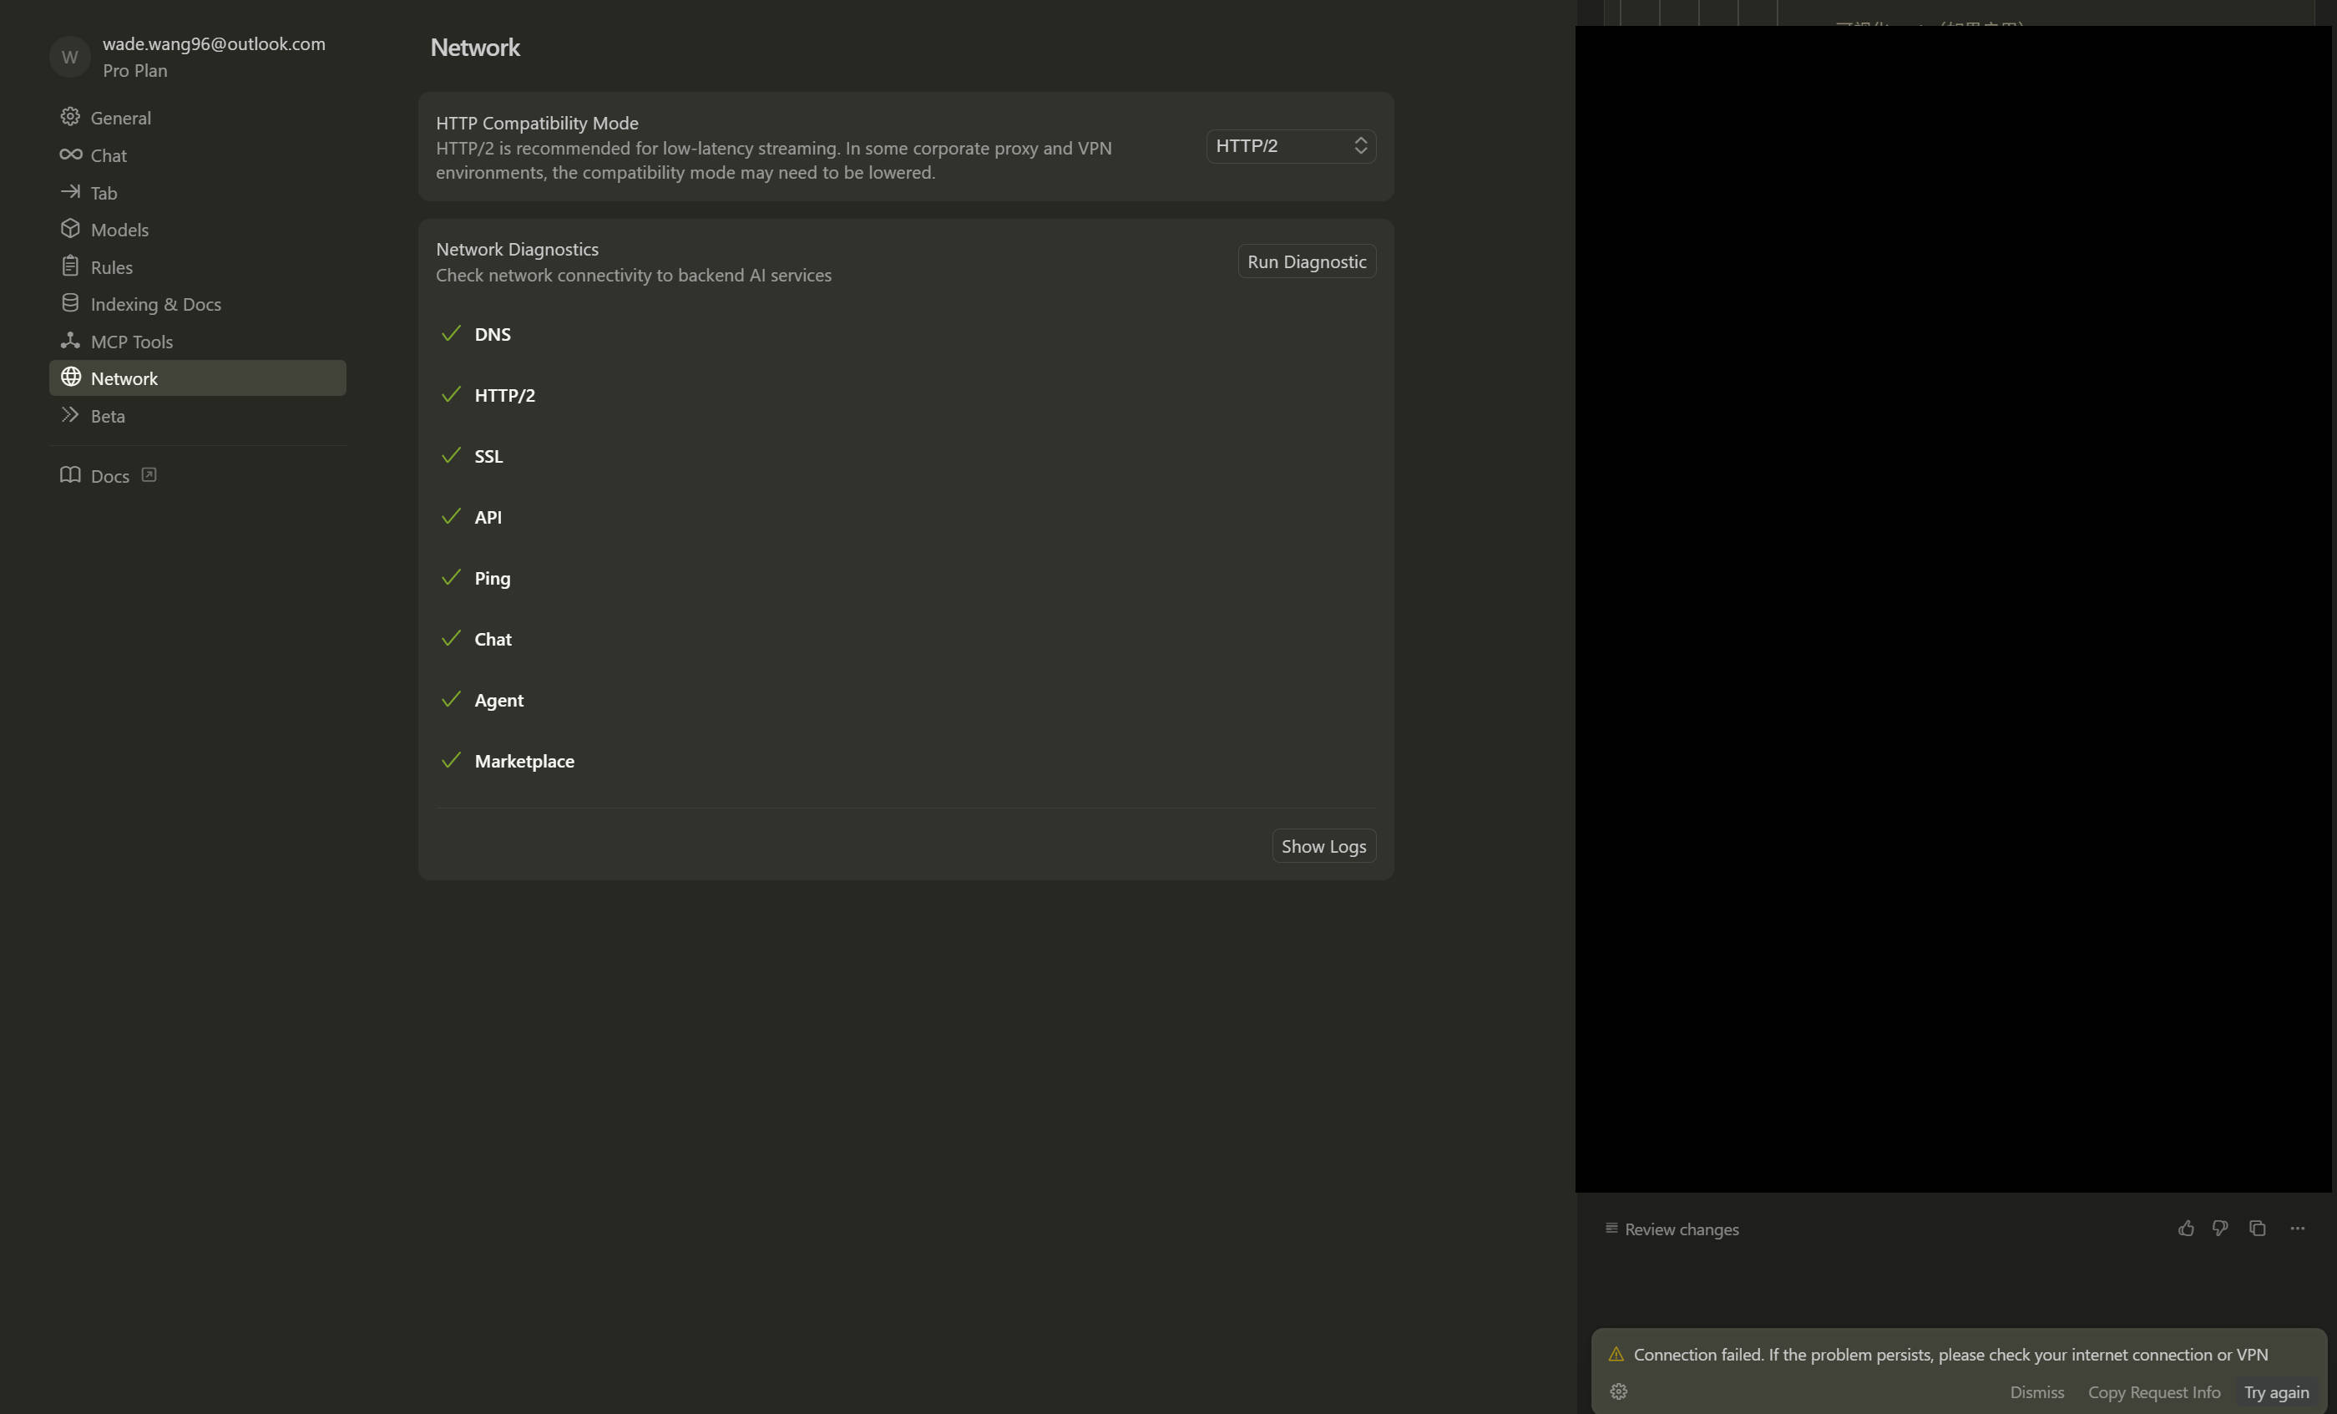Open the HTTP Compatibility Mode dropdown
The height and width of the screenshot is (1414, 2337).
(x=1291, y=145)
